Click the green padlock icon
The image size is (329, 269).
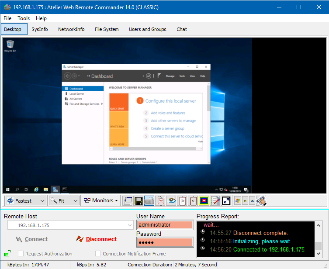[x=7, y=253]
